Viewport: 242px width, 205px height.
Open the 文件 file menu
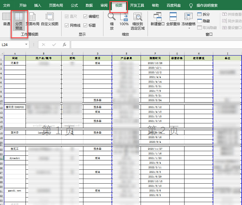7,6
